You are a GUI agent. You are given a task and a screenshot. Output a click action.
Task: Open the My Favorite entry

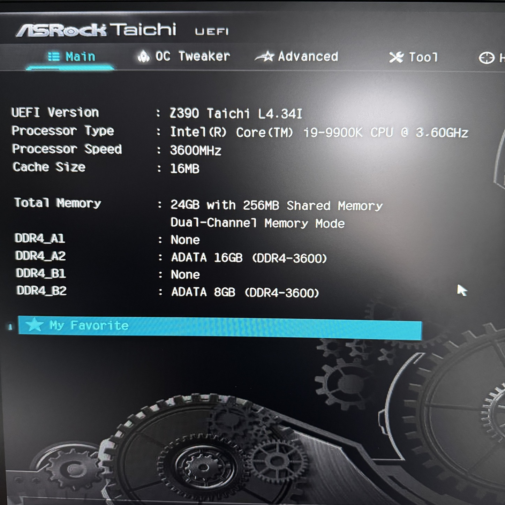(x=220, y=327)
